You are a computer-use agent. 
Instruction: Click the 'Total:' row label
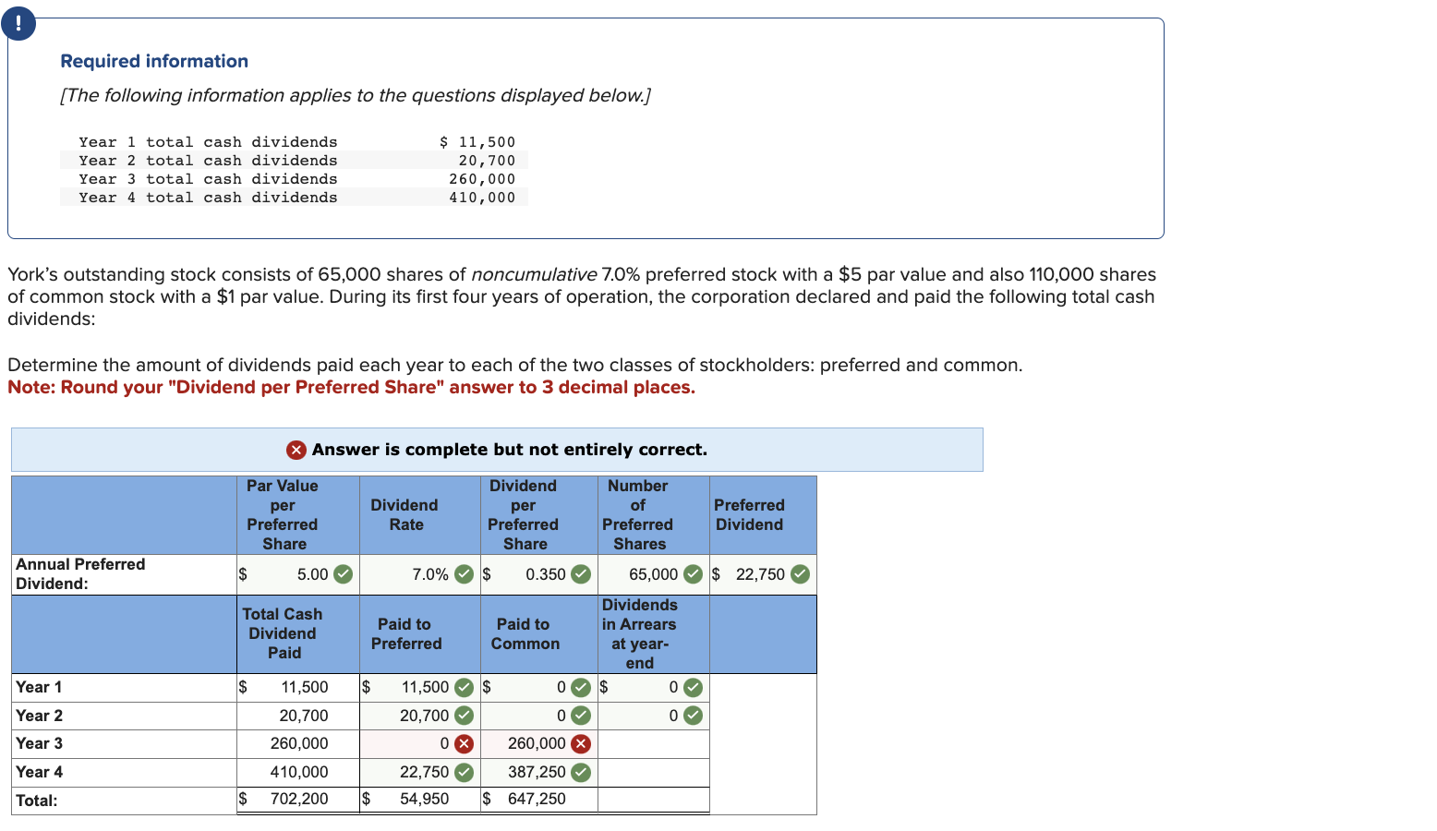pos(37,801)
